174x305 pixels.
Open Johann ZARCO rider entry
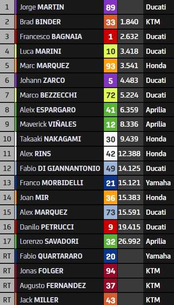[x=87, y=80]
